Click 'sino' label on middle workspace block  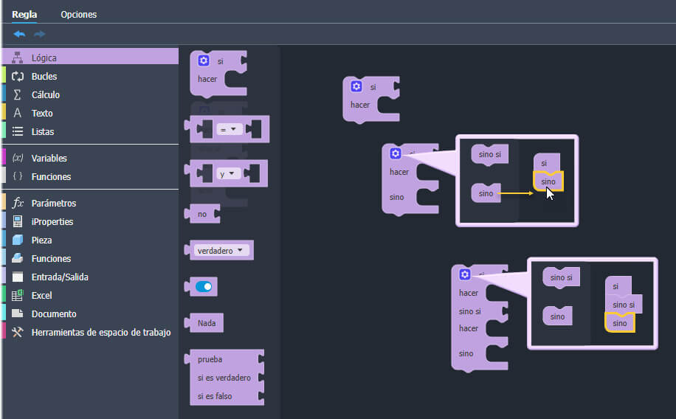(x=396, y=197)
